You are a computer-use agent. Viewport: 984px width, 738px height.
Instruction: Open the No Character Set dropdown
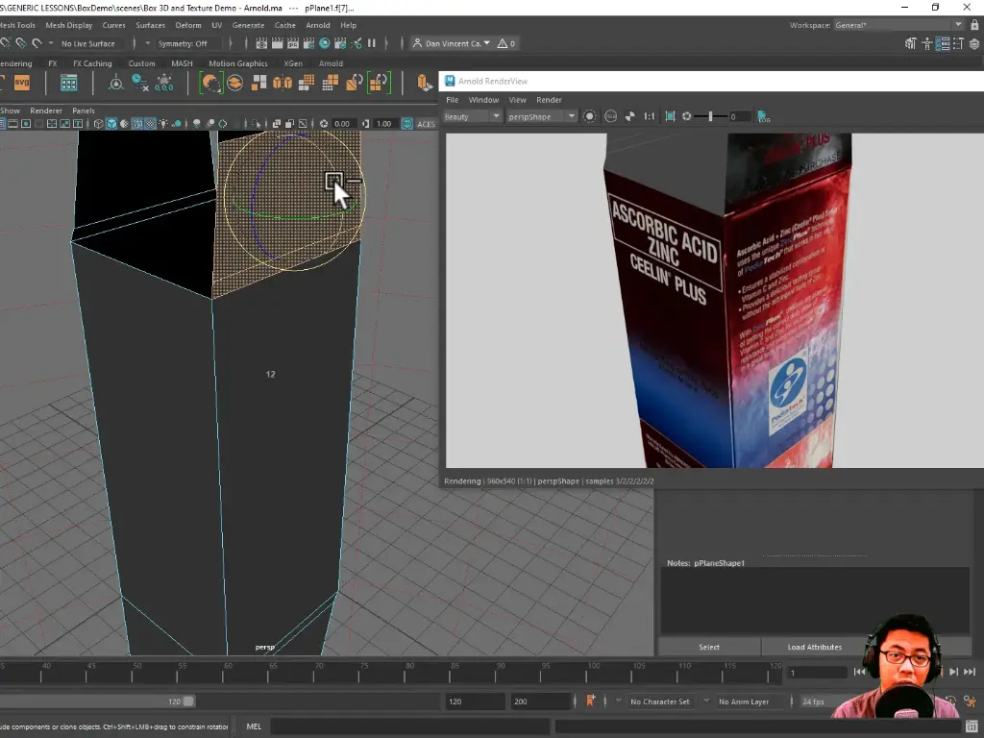click(661, 701)
